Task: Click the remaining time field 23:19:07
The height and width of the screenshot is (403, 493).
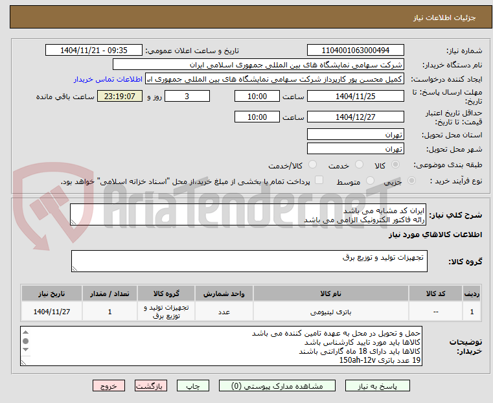Action: 120,96
